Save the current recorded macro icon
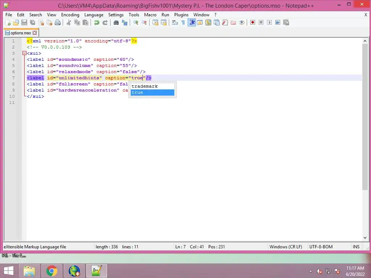The image size is (371, 278). click(286, 22)
